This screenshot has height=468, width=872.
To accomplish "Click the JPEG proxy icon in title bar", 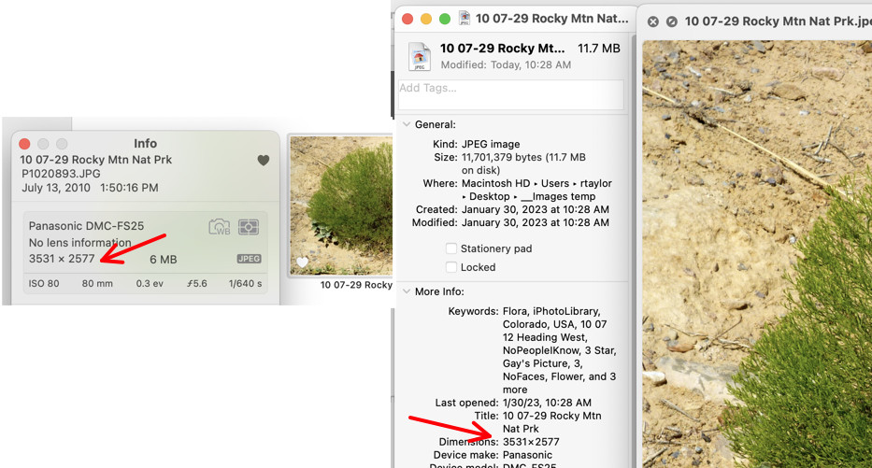I will (x=464, y=19).
